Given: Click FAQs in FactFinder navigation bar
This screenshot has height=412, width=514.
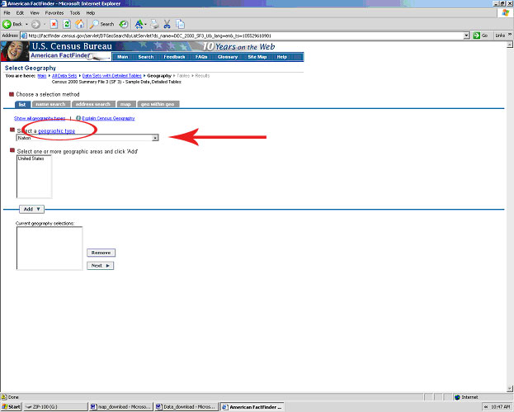Looking at the screenshot, I should pyautogui.click(x=201, y=57).
